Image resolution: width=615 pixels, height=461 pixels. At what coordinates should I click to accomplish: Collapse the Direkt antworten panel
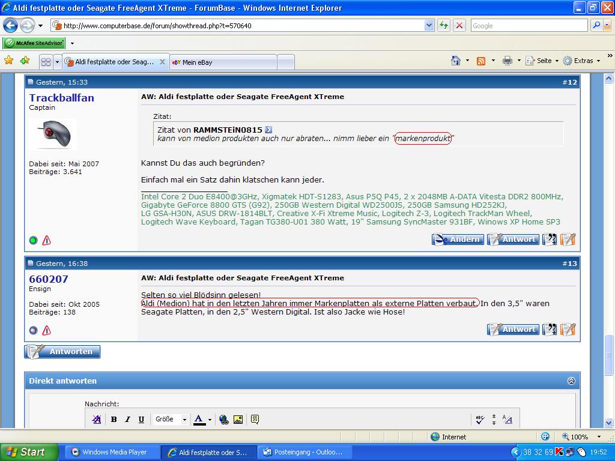coord(572,381)
